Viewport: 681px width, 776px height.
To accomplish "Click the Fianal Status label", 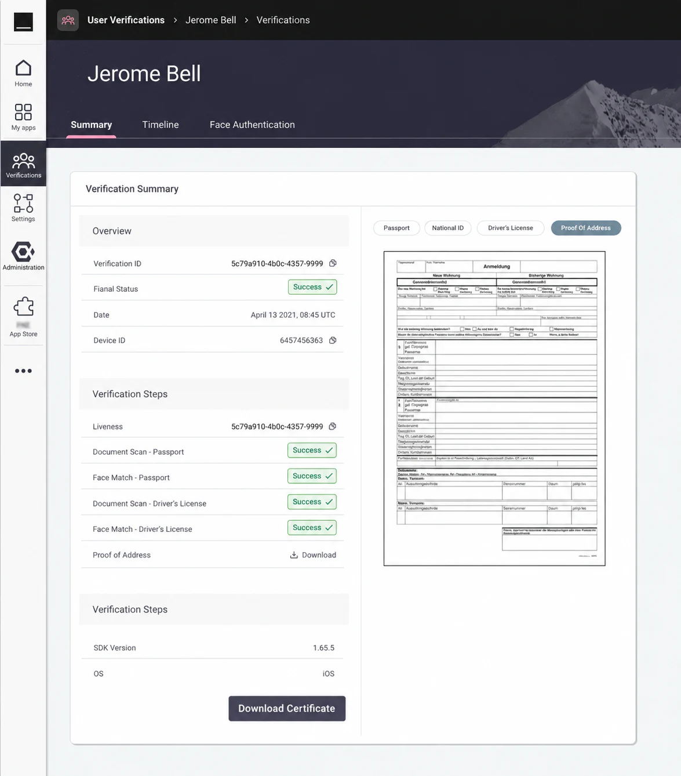I will 116,289.
